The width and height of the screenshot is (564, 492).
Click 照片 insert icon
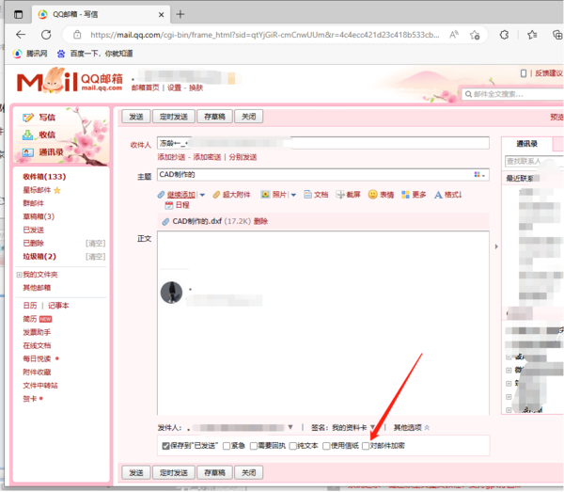click(x=265, y=195)
